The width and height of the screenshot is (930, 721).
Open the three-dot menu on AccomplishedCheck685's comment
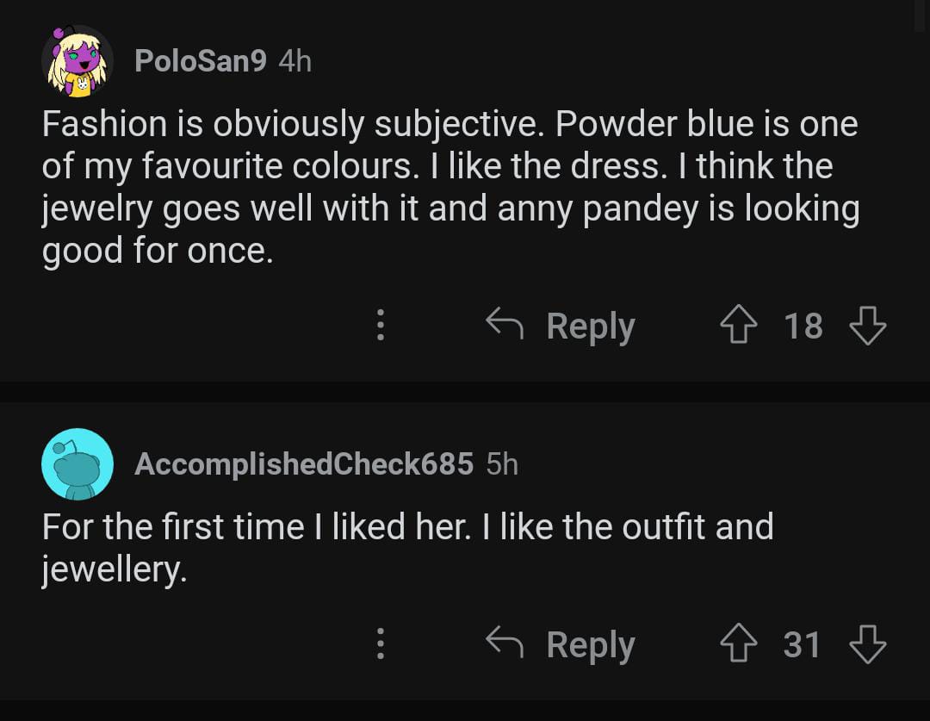pyautogui.click(x=380, y=644)
